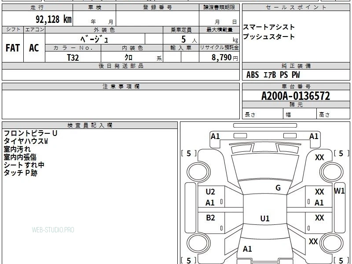Viewport: 352px width, 264px height.
Task: Click the 純正装備 header
Action: (x=296, y=66)
